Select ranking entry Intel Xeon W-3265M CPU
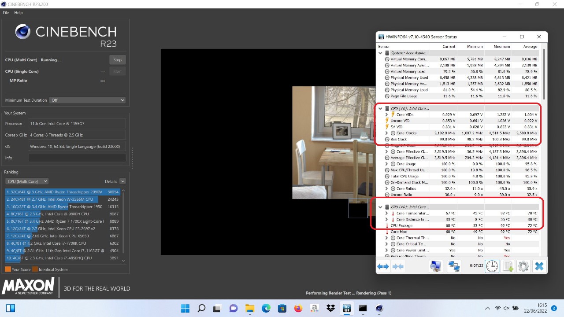This screenshot has height=317, width=564. [x=63, y=199]
